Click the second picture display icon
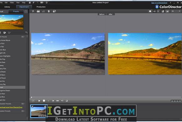 (167, 11)
